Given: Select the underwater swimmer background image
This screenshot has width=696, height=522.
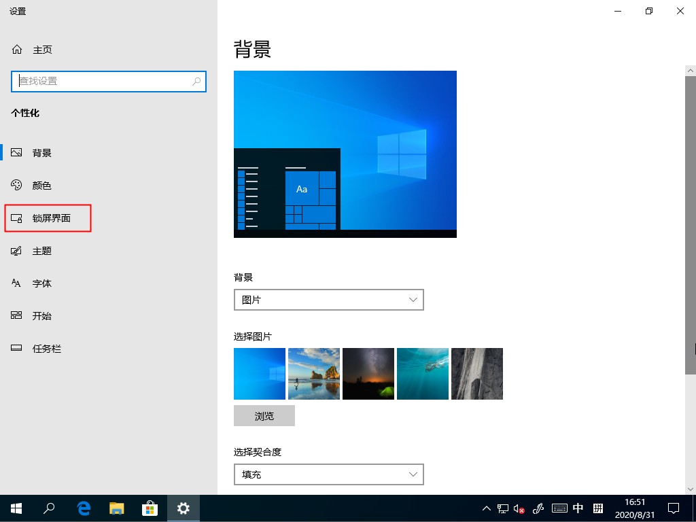Looking at the screenshot, I should pyautogui.click(x=422, y=373).
